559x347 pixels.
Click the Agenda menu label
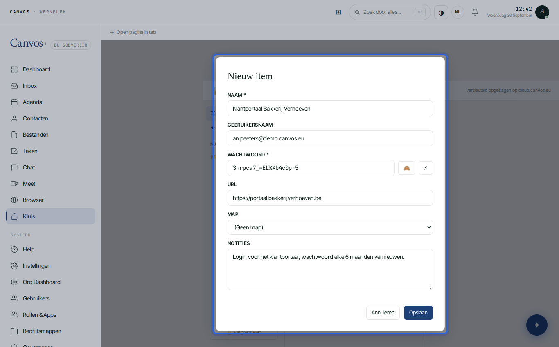click(32, 102)
